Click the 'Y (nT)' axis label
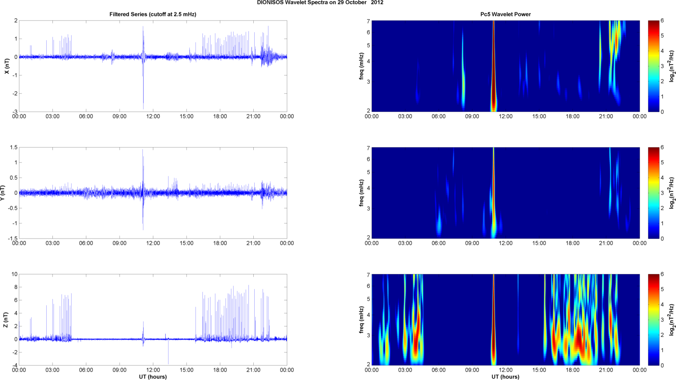676x380 pixels. pos(3,193)
